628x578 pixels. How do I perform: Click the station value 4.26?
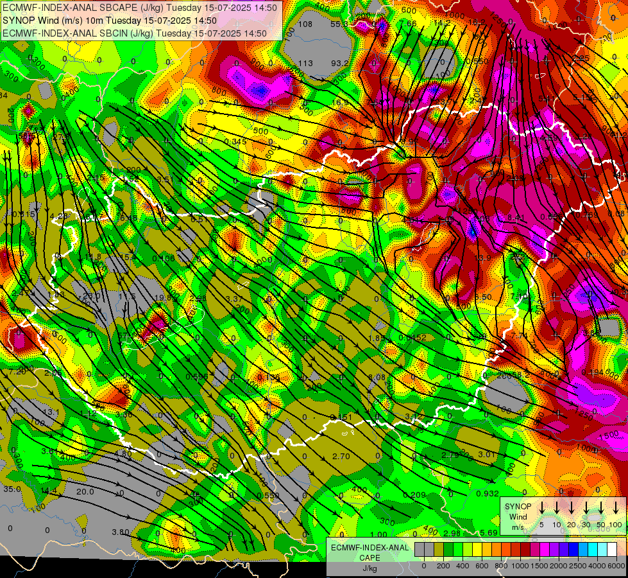click(x=59, y=216)
